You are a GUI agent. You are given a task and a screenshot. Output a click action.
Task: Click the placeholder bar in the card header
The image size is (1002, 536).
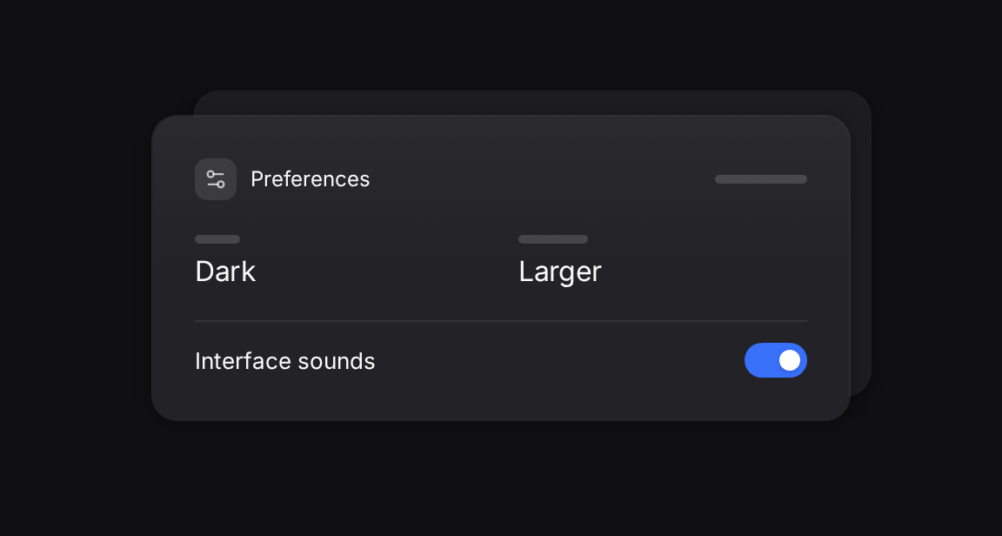pos(760,179)
